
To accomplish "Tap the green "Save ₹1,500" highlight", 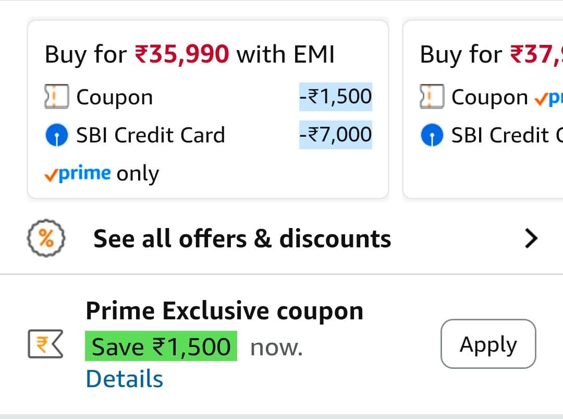I will (161, 346).
